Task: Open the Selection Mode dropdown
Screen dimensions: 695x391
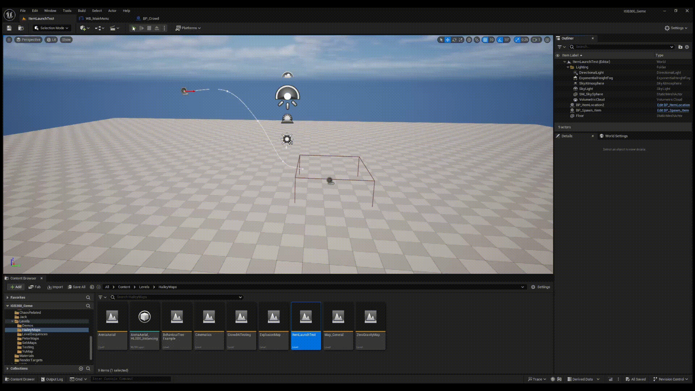Action: [51, 28]
